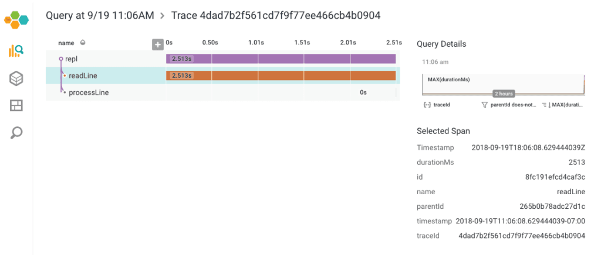
Task: Go back to Query at 9/19 11:06AM
Action: pos(100,16)
